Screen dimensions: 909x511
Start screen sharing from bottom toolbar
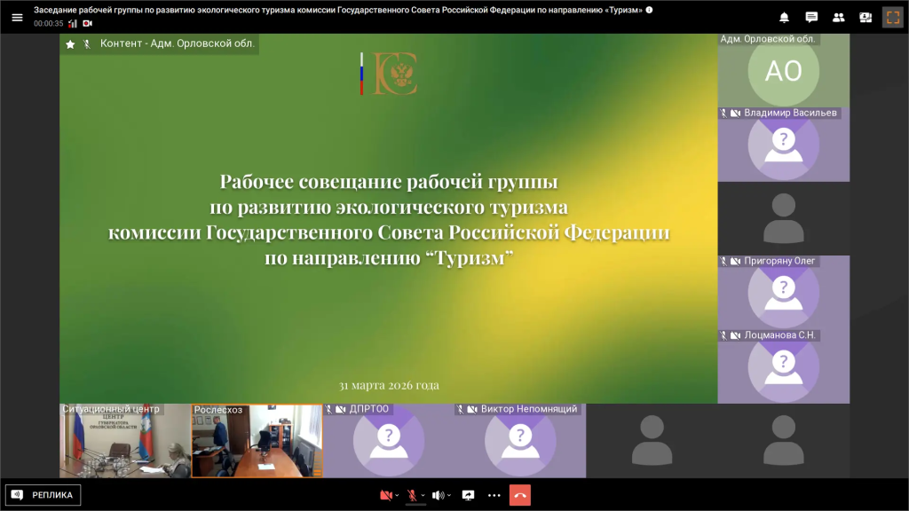[468, 495]
